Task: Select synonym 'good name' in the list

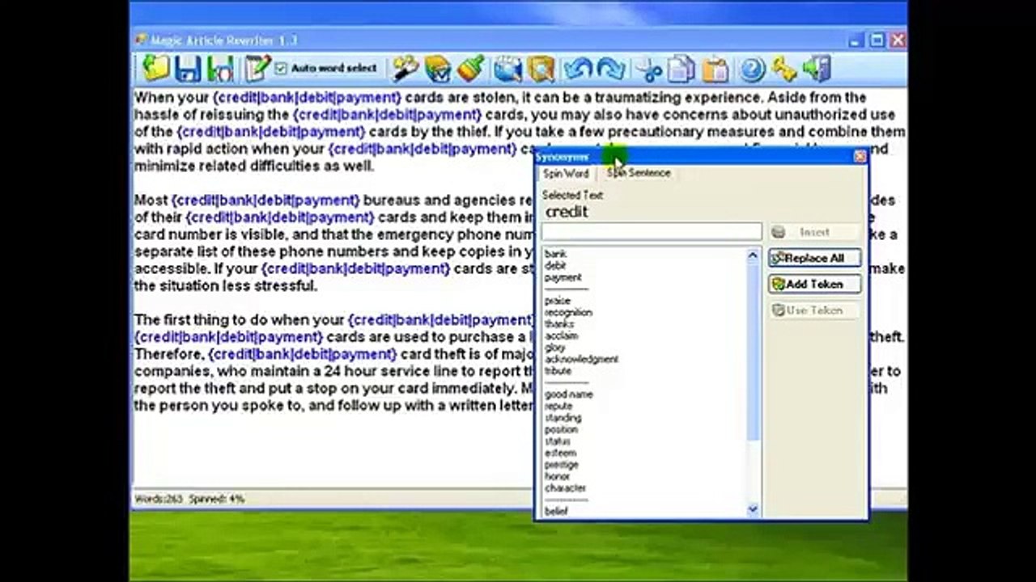Action: [568, 394]
